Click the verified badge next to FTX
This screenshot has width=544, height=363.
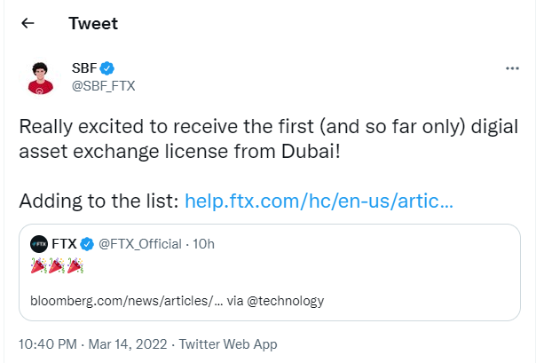click(87, 243)
